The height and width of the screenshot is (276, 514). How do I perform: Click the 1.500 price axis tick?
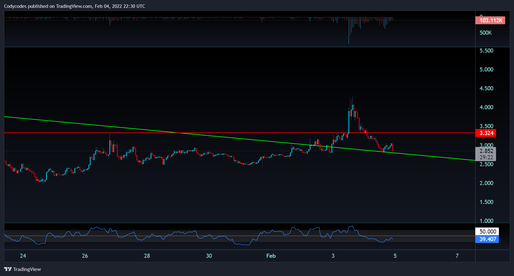486,202
